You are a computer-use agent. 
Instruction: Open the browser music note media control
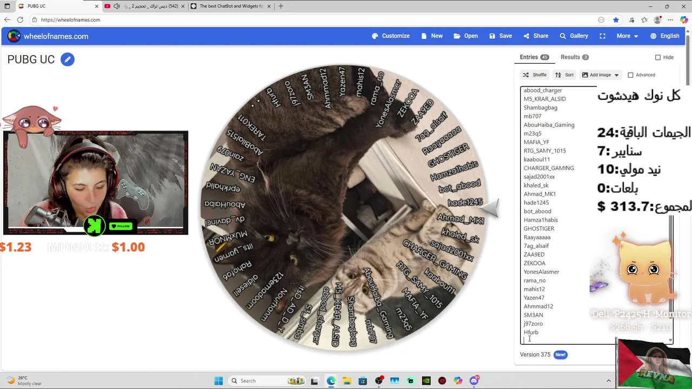pos(632,20)
